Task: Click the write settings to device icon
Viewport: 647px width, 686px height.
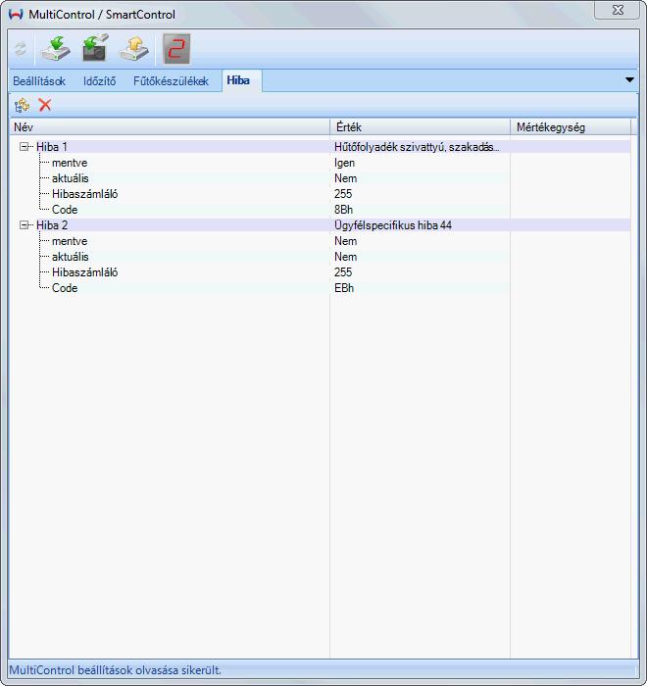Action: point(134,49)
